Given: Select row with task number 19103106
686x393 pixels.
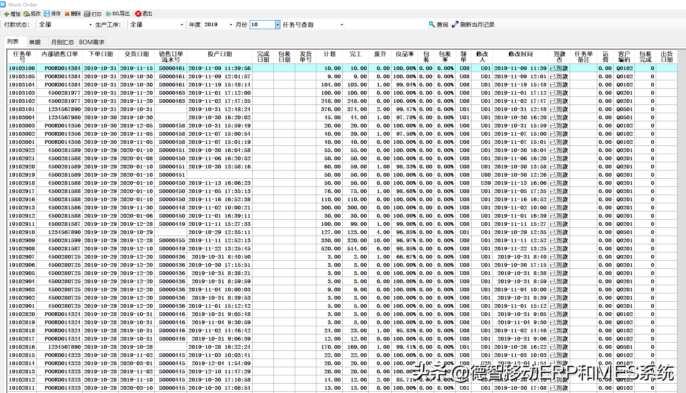Looking at the screenshot, I should point(342,68).
